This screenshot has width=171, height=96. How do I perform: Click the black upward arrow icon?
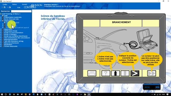tap(115, 73)
